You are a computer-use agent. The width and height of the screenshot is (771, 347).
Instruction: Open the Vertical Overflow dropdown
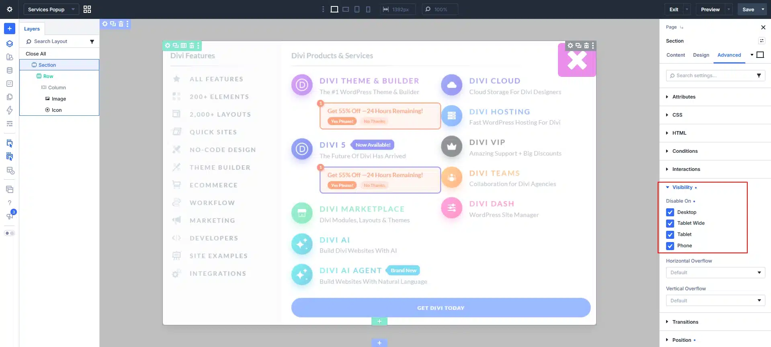pyautogui.click(x=716, y=301)
